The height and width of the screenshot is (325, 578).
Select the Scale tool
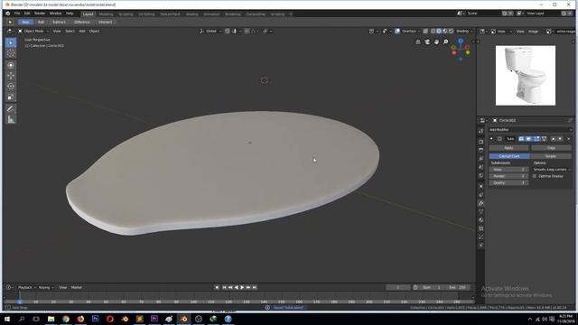11,97
